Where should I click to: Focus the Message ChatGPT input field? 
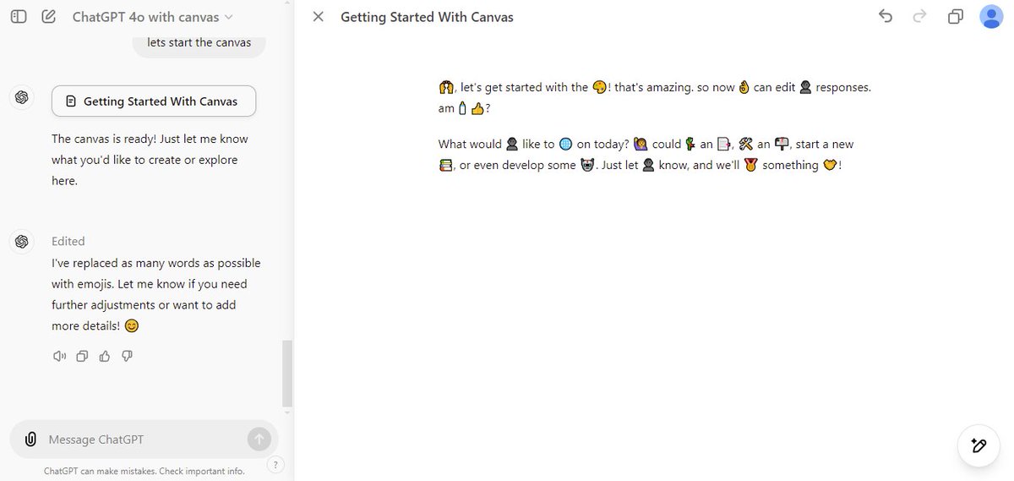click(144, 440)
